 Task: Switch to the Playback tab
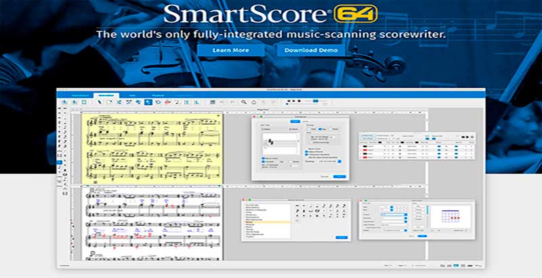[156, 94]
